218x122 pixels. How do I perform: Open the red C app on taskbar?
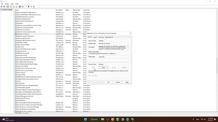(x=113, y=119)
